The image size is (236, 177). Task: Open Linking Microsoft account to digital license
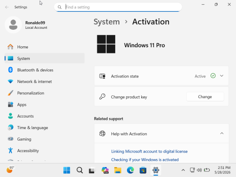(x=149, y=152)
